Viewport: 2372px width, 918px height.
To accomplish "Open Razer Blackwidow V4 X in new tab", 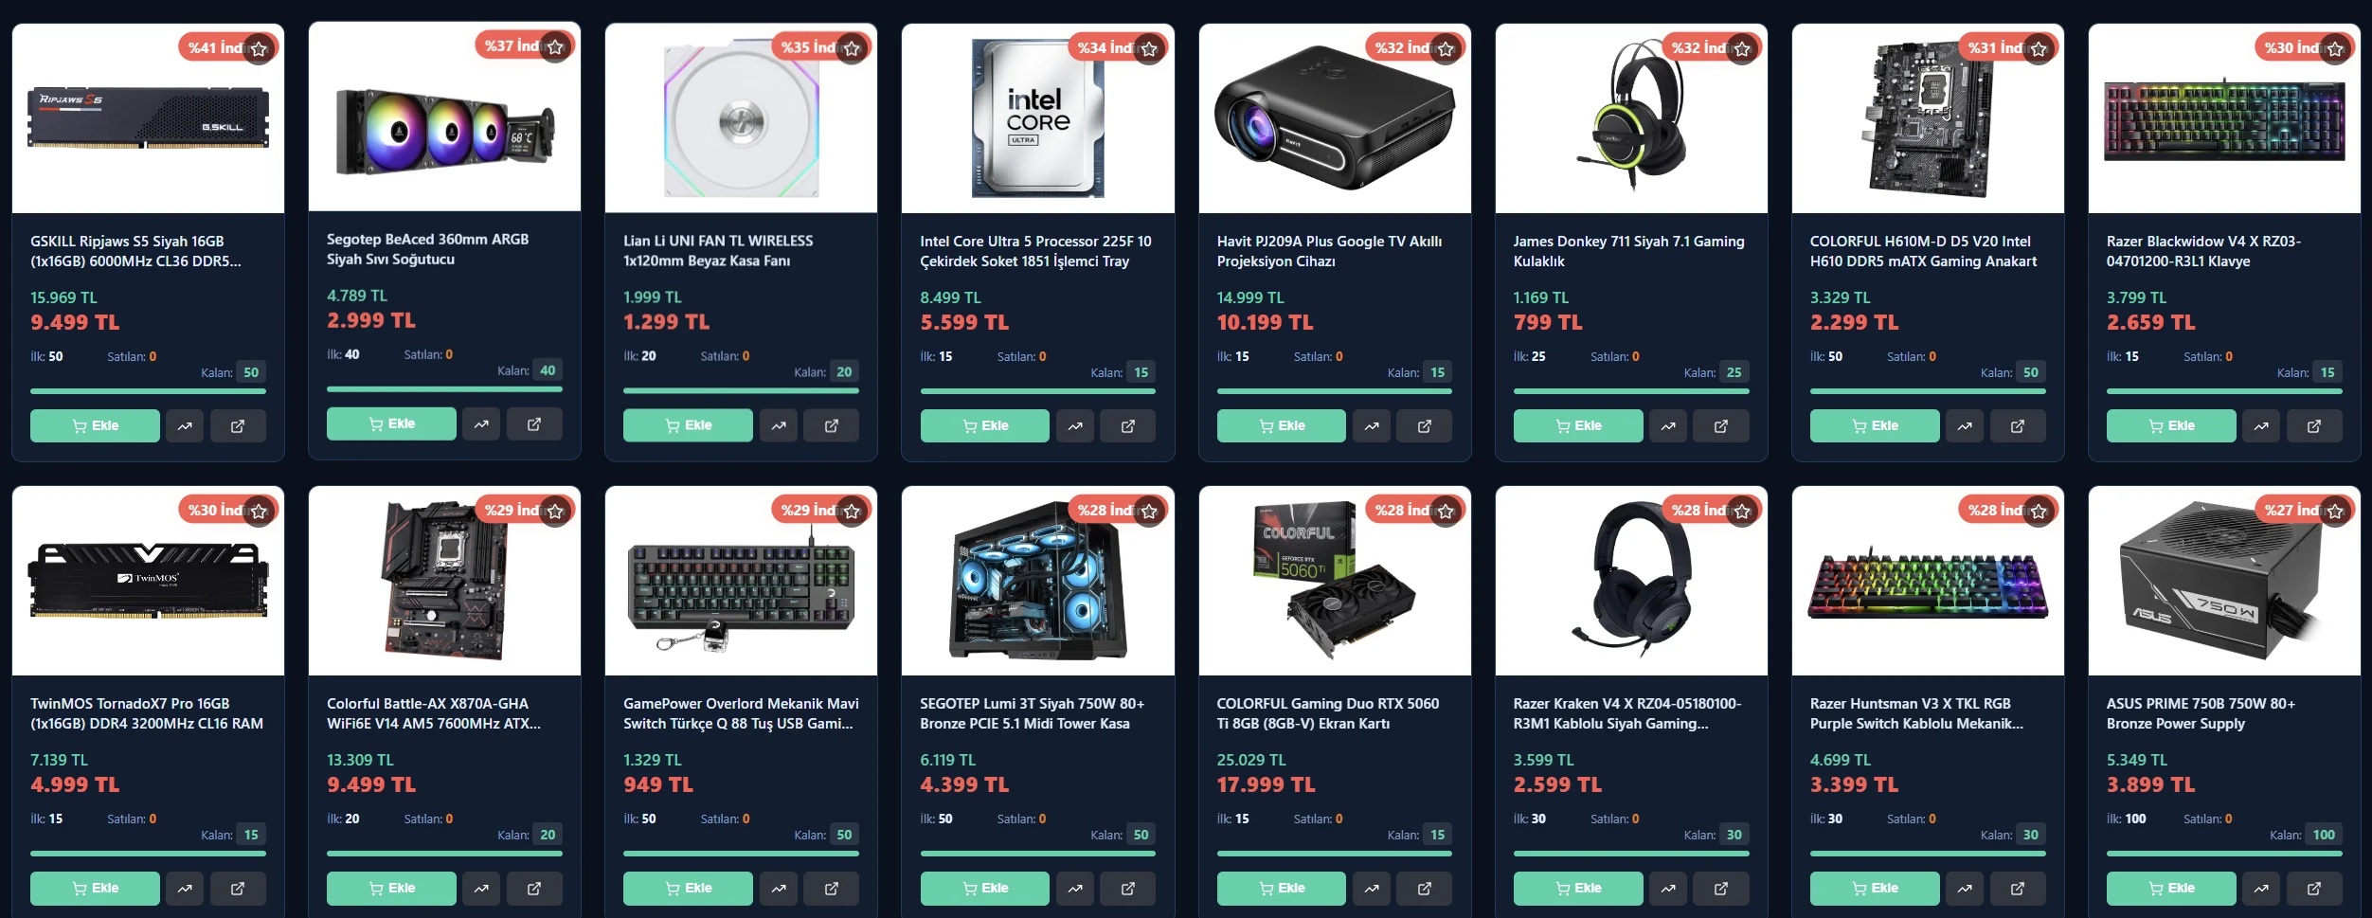I will [x=2314, y=426].
